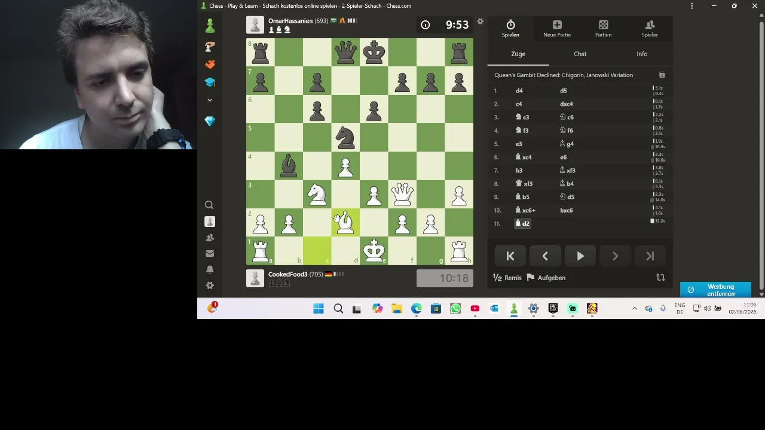Image resolution: width=765 pixels, height=430 pixels.
Task: Open CookedFood3's profile name
Action: pyautogui.click(x=287, y=274)
